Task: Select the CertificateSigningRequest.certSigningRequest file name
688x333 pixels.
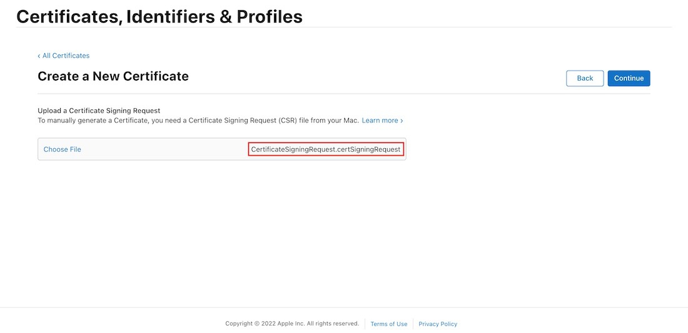Action: tap(325, 149)
